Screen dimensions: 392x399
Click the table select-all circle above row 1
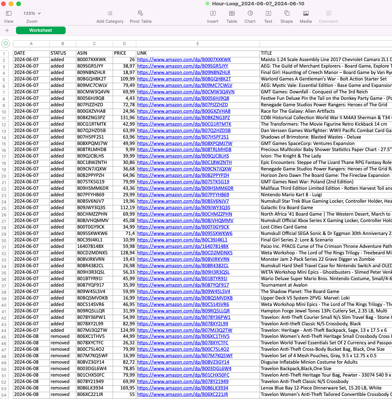(x=5, y=44)
